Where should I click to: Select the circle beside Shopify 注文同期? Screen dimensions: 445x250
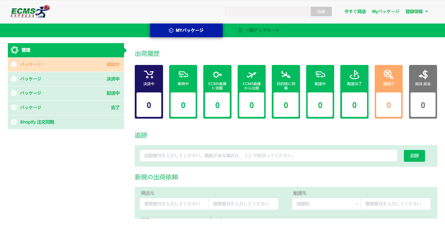click(14, 122)
